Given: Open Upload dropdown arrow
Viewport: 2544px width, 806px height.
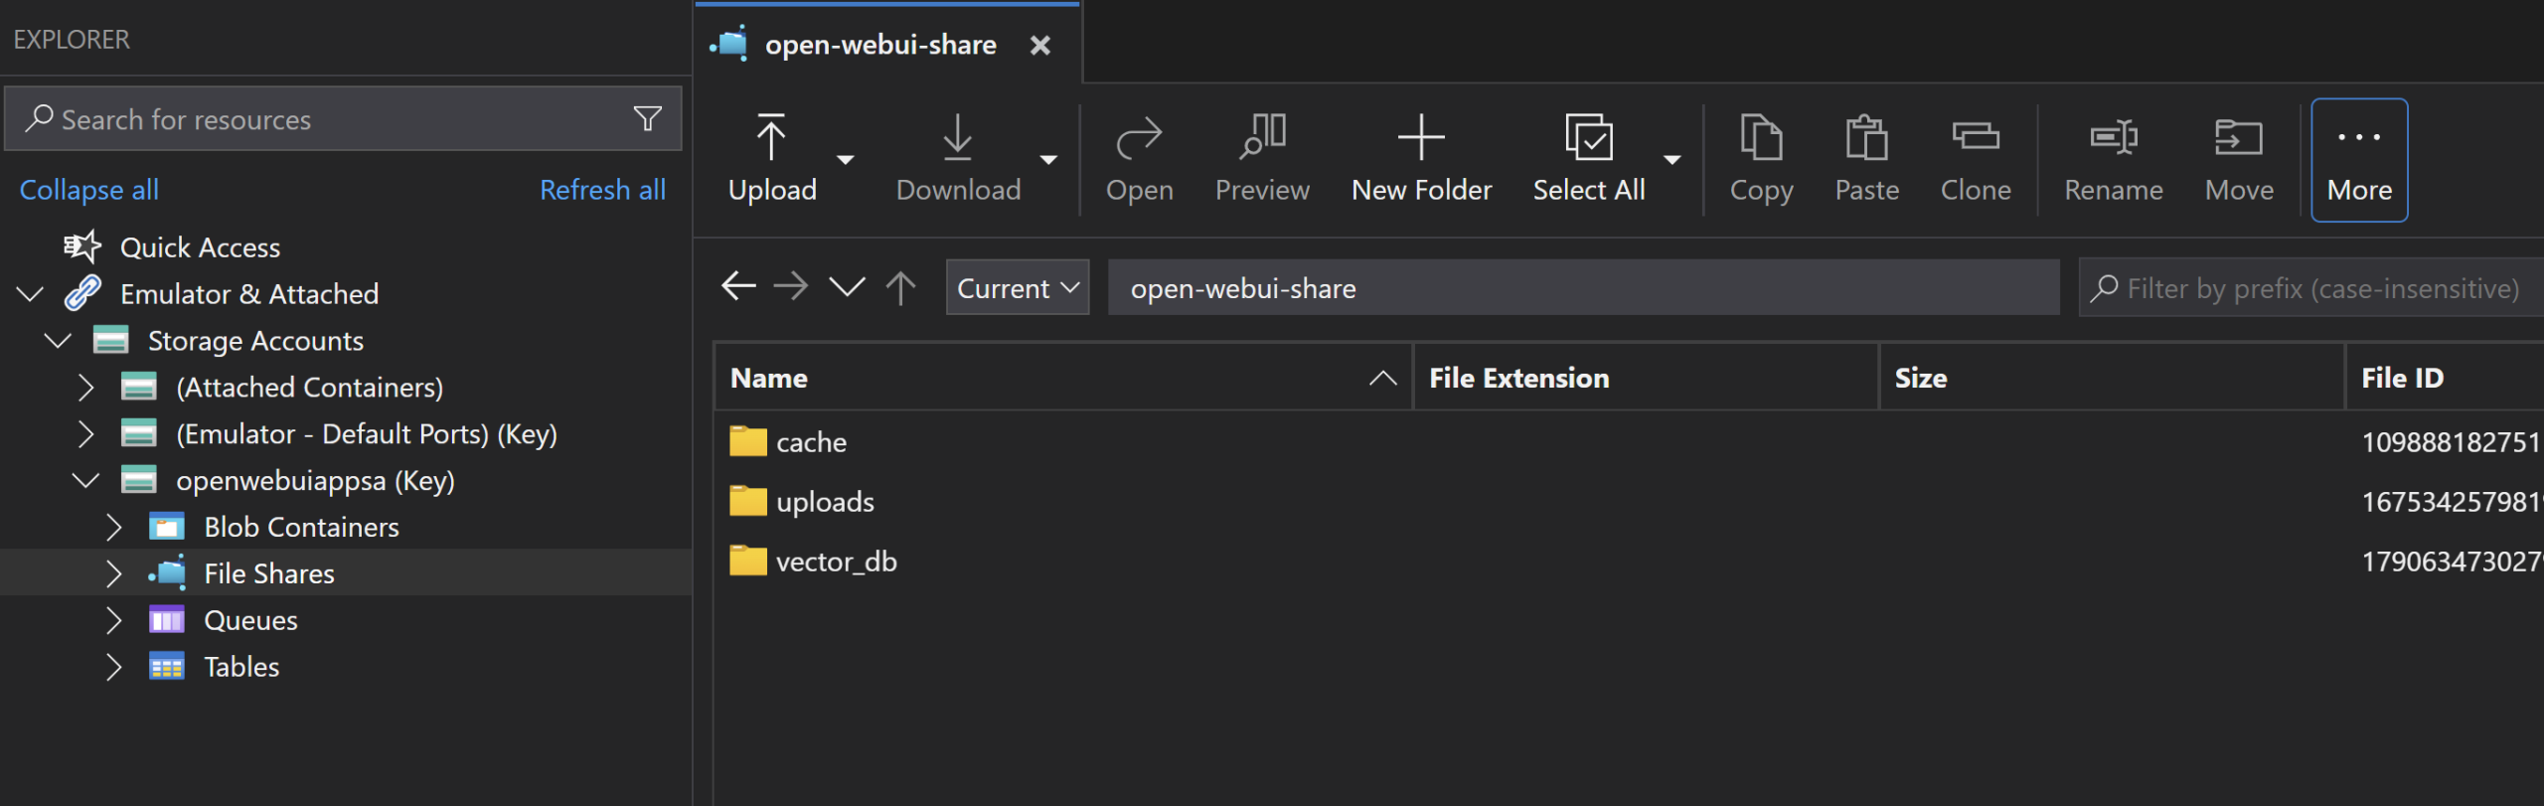Looking at the screenshot, I should coord(846,159).
